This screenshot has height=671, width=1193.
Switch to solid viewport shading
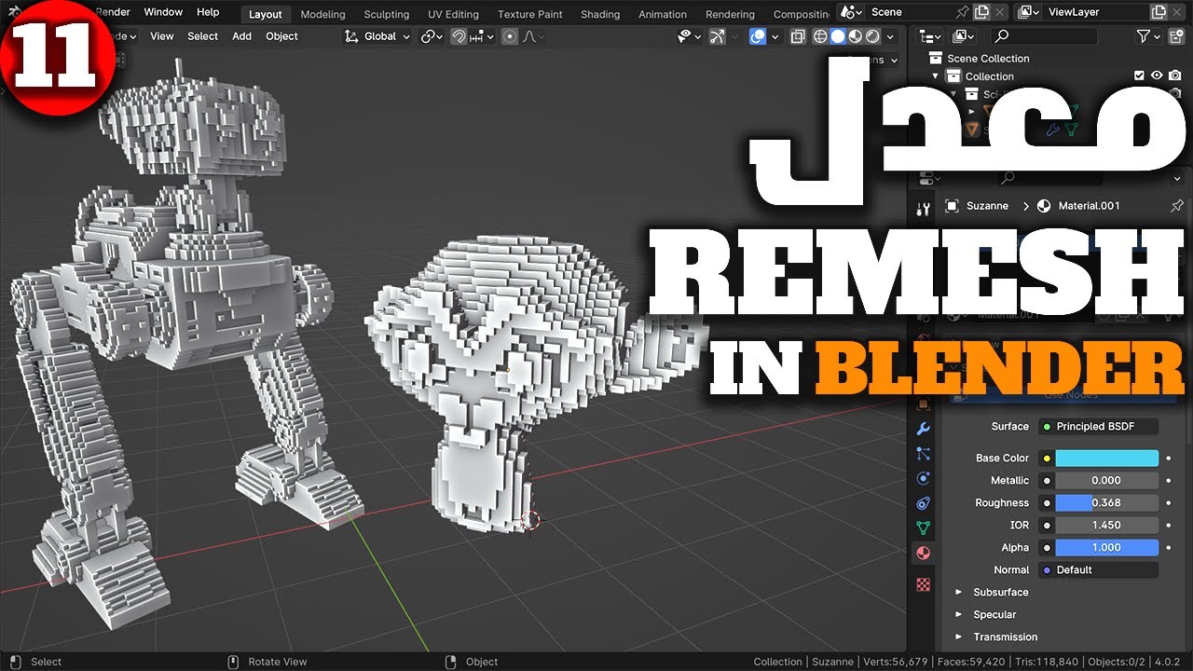(837, 36)
